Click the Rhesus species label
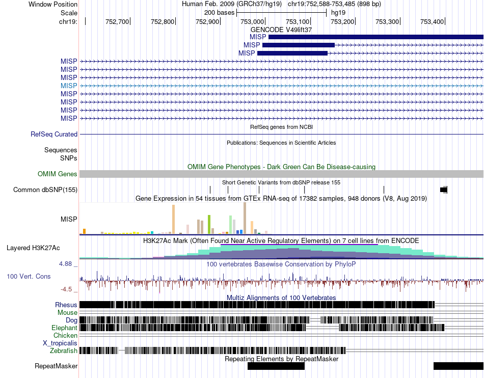 [66, 305]
